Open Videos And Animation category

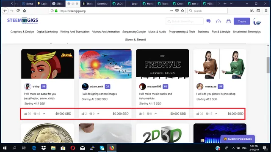click(106, 32)
